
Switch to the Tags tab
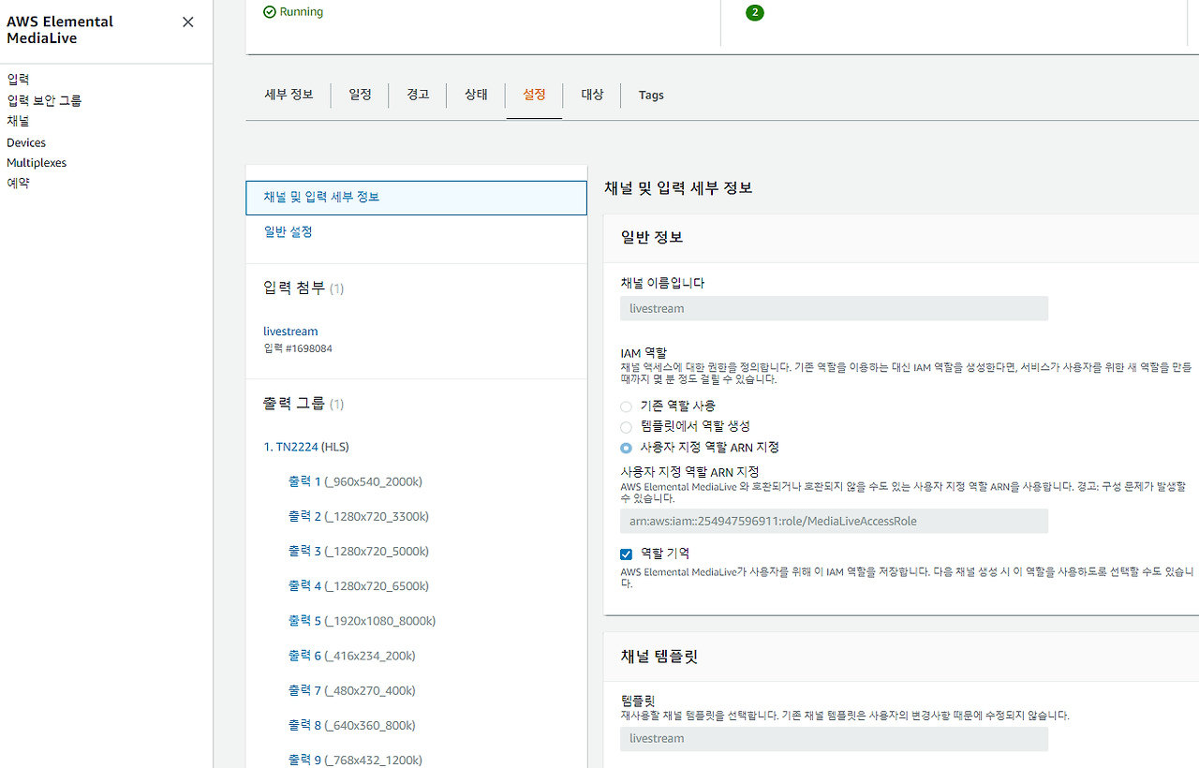[651, 95]
